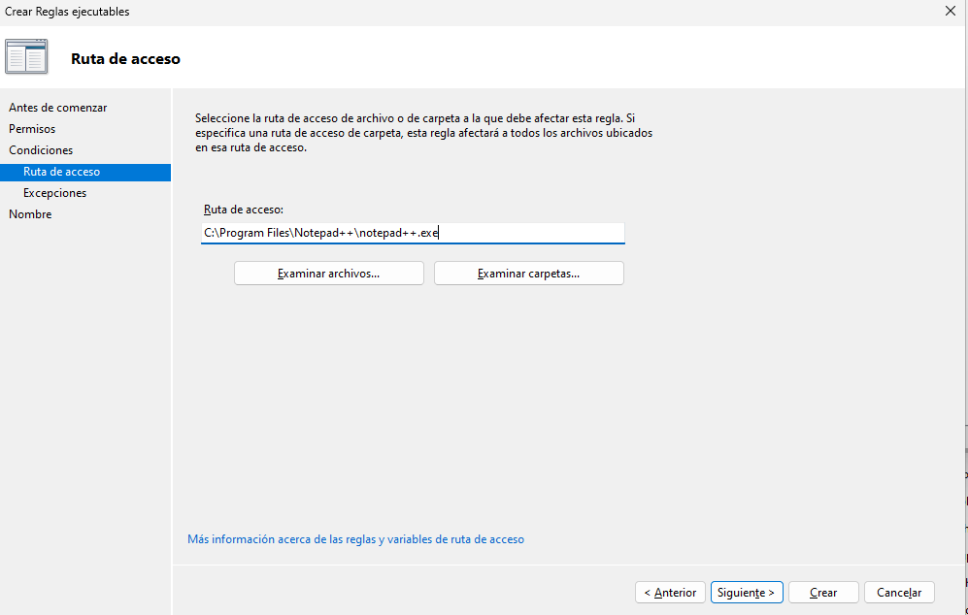The height and width of the screenshot is (615, 968).
Task: Open the Nombre step in sidebar
Action: 30,214
